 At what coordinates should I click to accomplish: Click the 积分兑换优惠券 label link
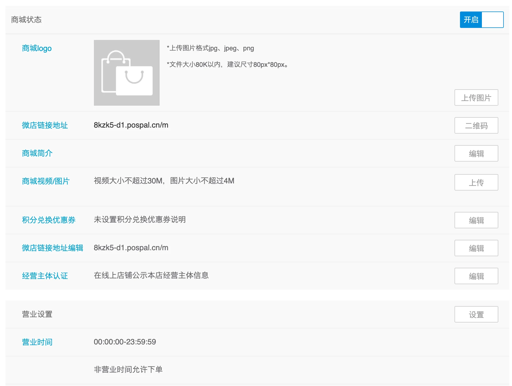click(x=49, y=220)
